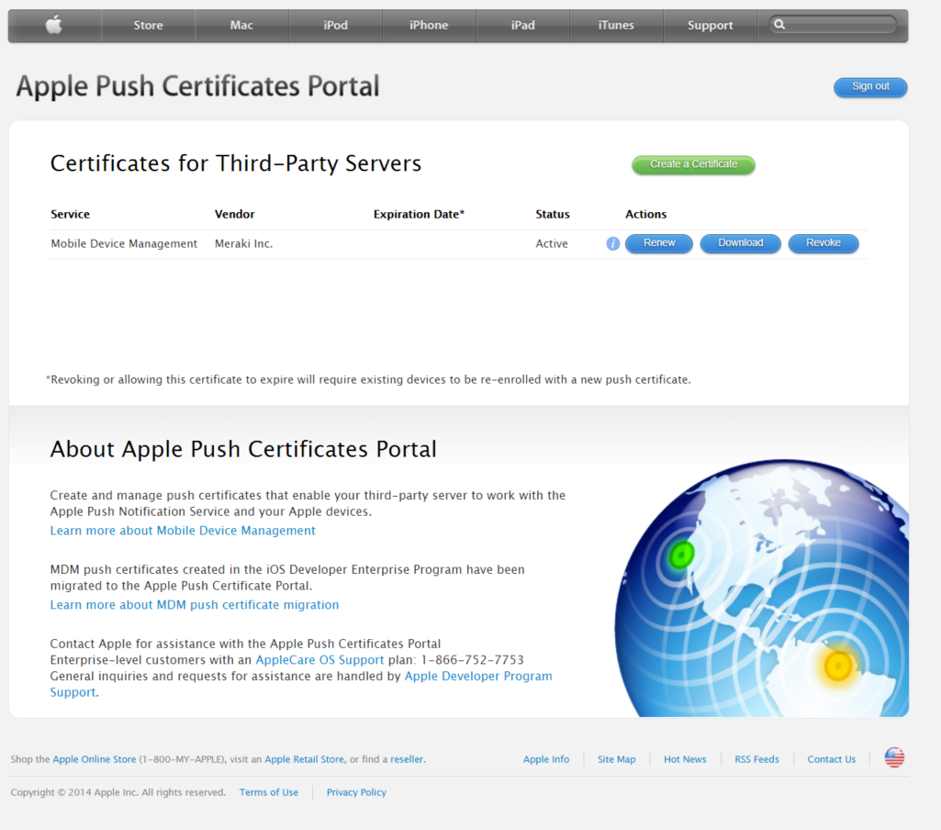Follow the AppleCare OS Support link

pos(319,659)
